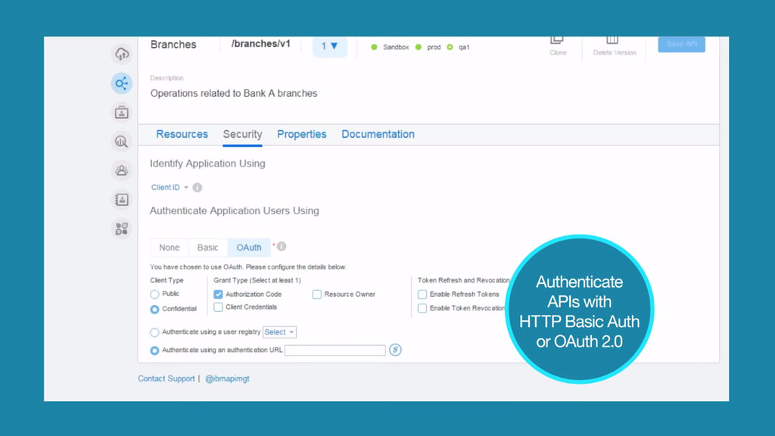Switch to the Documentation tab
The height and width of the screenshot is (436, 775).
378,134
